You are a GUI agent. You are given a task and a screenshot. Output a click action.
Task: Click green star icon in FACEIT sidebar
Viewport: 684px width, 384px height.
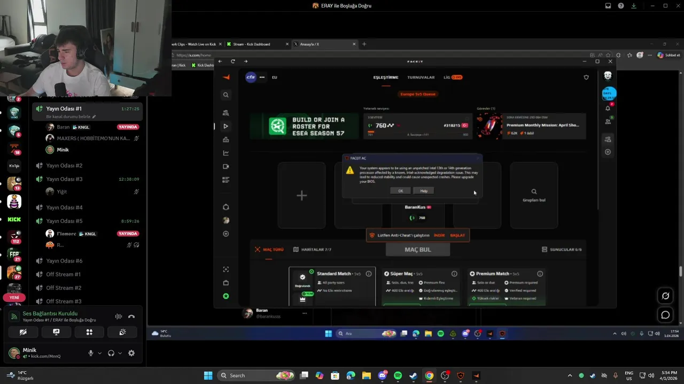coord(226,296)
